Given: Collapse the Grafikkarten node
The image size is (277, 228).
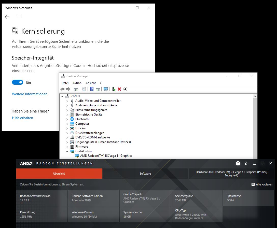Looking at the screenshot, I should point(67,151).
